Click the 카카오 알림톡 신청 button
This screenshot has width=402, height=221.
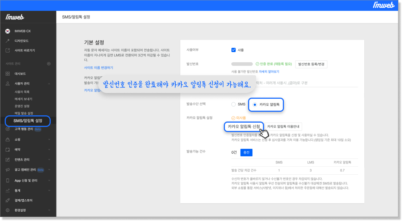click(244, 127)
